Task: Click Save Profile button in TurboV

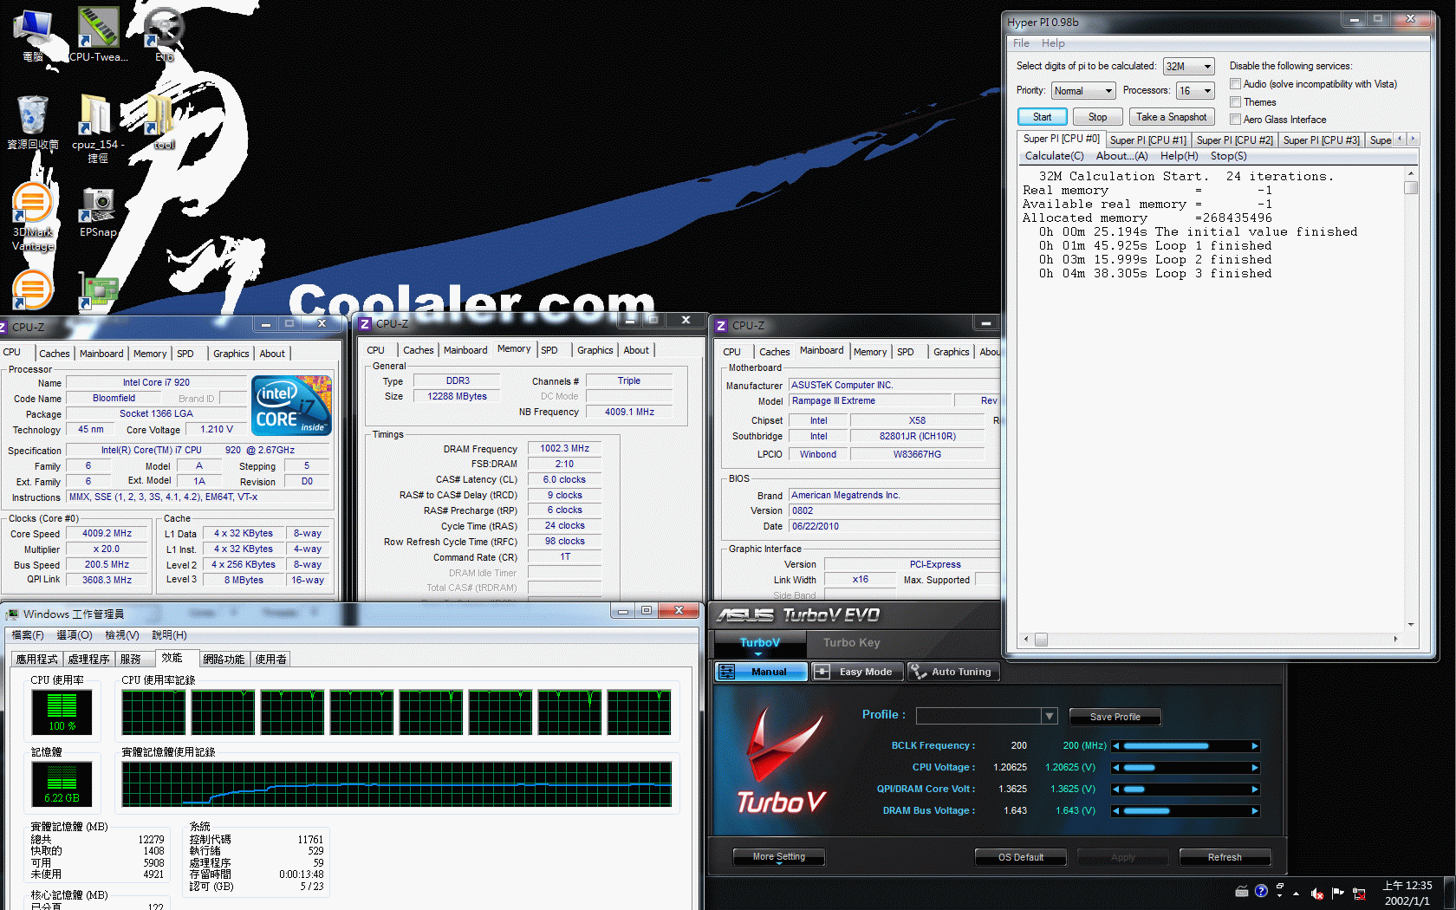Action: coord(1115,717)
